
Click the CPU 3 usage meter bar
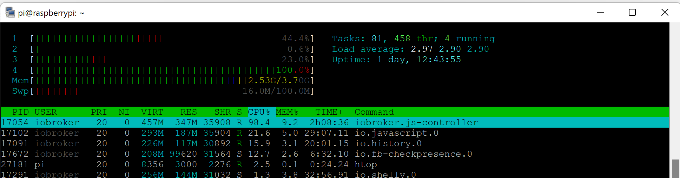[x=172, y=59]
